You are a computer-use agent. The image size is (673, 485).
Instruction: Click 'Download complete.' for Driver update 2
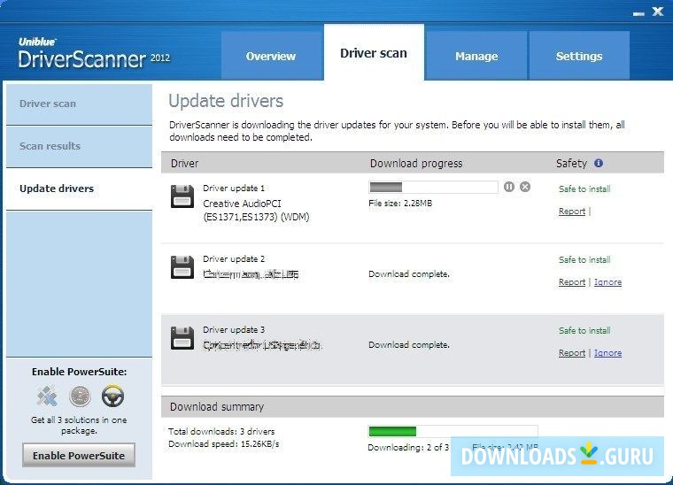pos(409,274)
